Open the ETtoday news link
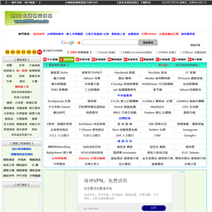 click(x=125, y=84)
